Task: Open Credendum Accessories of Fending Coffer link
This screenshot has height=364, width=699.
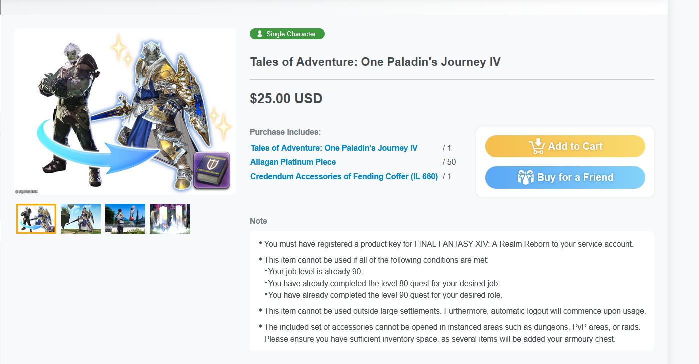Action: tap(344, 176)
